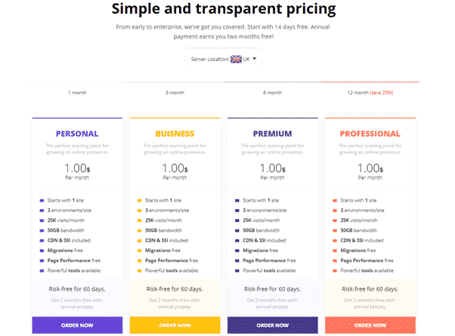The height and width of the screenshot is (336, 455).
Task: Choose the 6 month billing tab
Action: pyautogui.click(x=272, y=93)
